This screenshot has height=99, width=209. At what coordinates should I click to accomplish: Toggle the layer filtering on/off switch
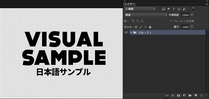click(x=193, y=9)
